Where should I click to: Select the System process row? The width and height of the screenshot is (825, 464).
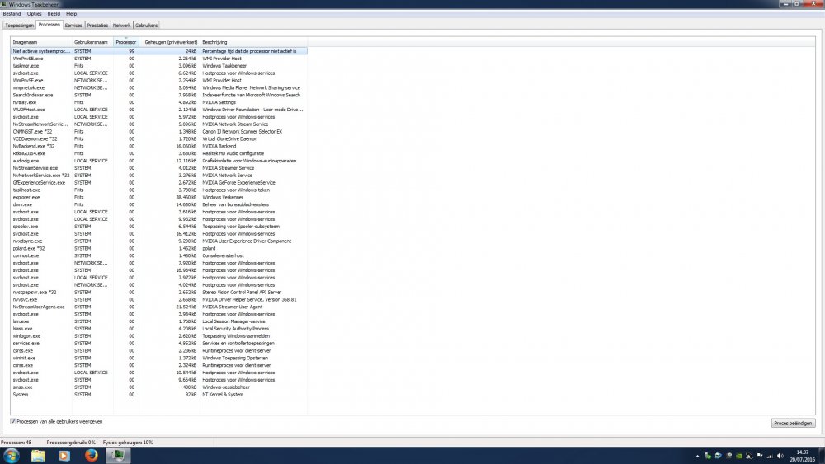[x=159, y=395]
